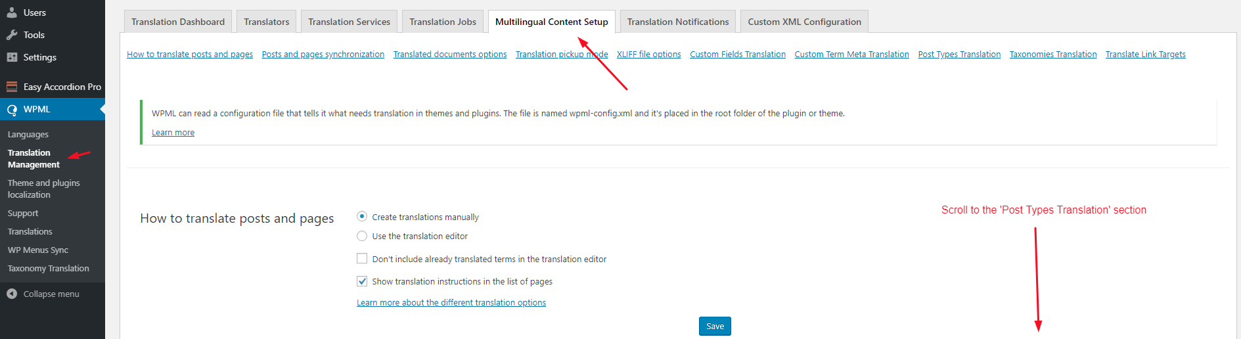Viewport: 1241px width, 339px height.
Task: Jump to Post Types Translation section link
Action: coord(959,55)
